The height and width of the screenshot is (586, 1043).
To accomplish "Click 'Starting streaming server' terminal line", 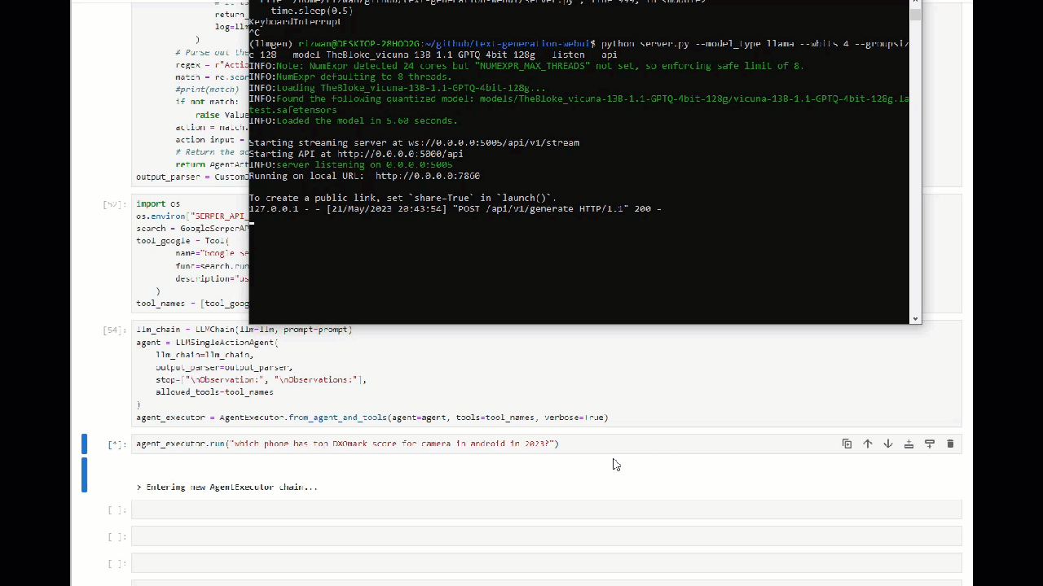I will point(414,142).
